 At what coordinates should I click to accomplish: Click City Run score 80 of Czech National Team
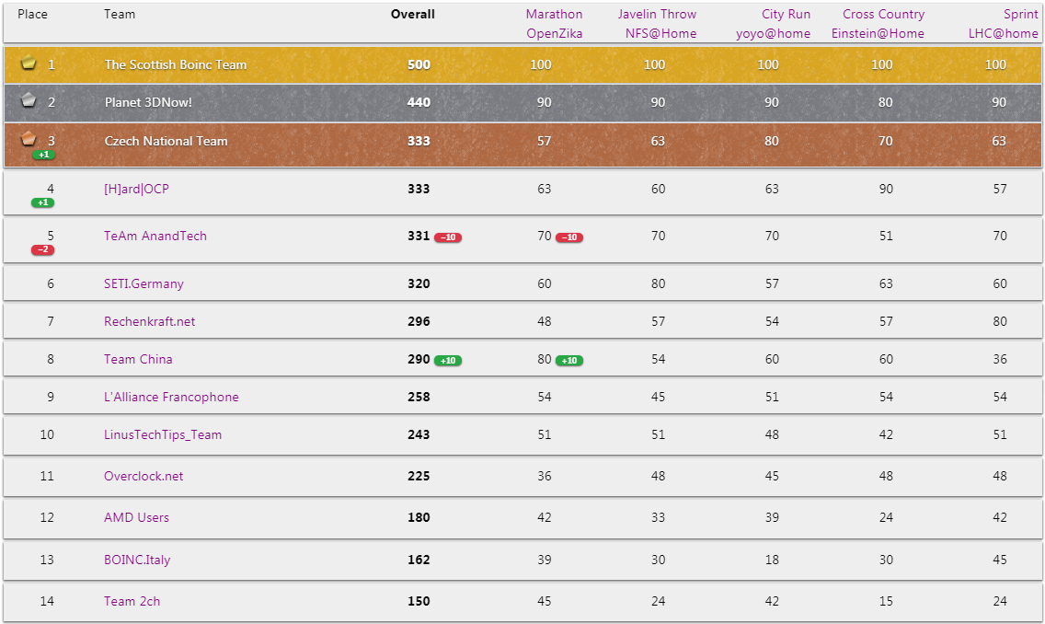tap(771, 141)
